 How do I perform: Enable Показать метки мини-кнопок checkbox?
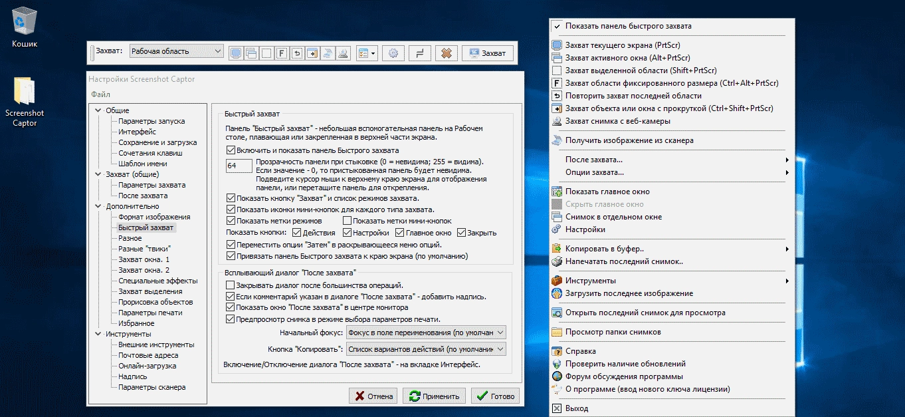(347, 221)
